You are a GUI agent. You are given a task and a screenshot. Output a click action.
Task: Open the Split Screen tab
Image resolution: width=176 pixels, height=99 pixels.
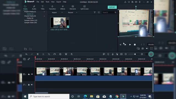[84, 7]
